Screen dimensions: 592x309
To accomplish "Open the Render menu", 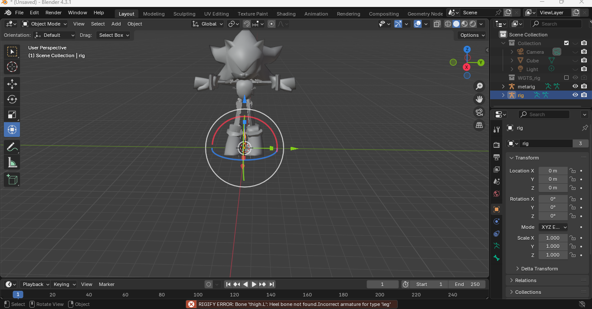I will click(x=53, y=13).
